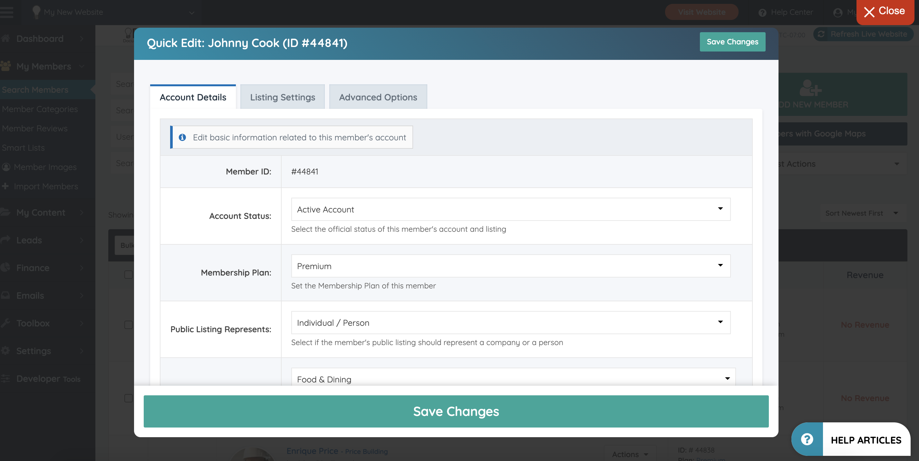The height and width of the screenshot is (461, 919).
Task: Switch to the Listing Settings tab
Action: (282, 97)
